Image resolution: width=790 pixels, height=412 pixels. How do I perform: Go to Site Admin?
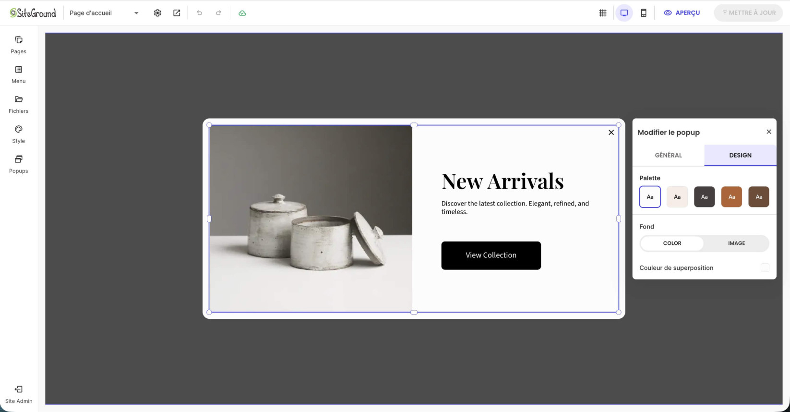click(19, 395)
